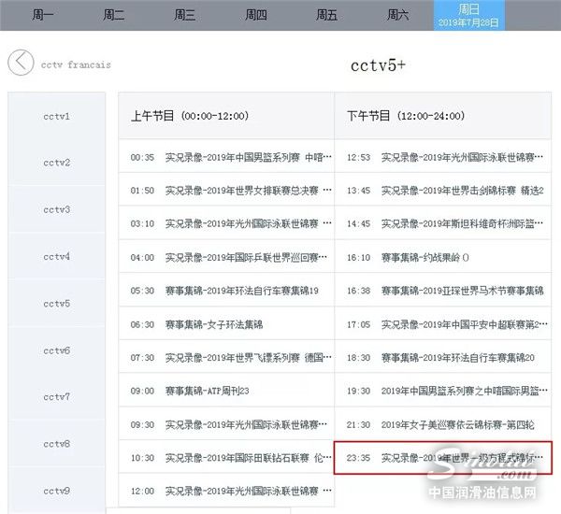
Task: Open the 周六 tab
Action: (397, 15)
